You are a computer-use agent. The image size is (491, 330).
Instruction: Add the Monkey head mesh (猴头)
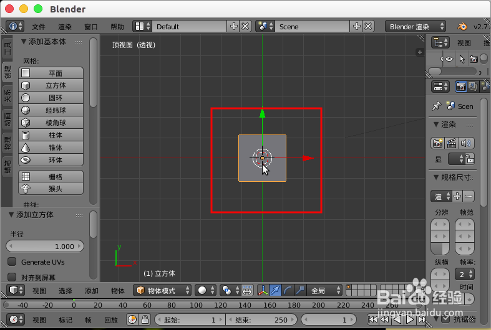[x=51, y=189]
